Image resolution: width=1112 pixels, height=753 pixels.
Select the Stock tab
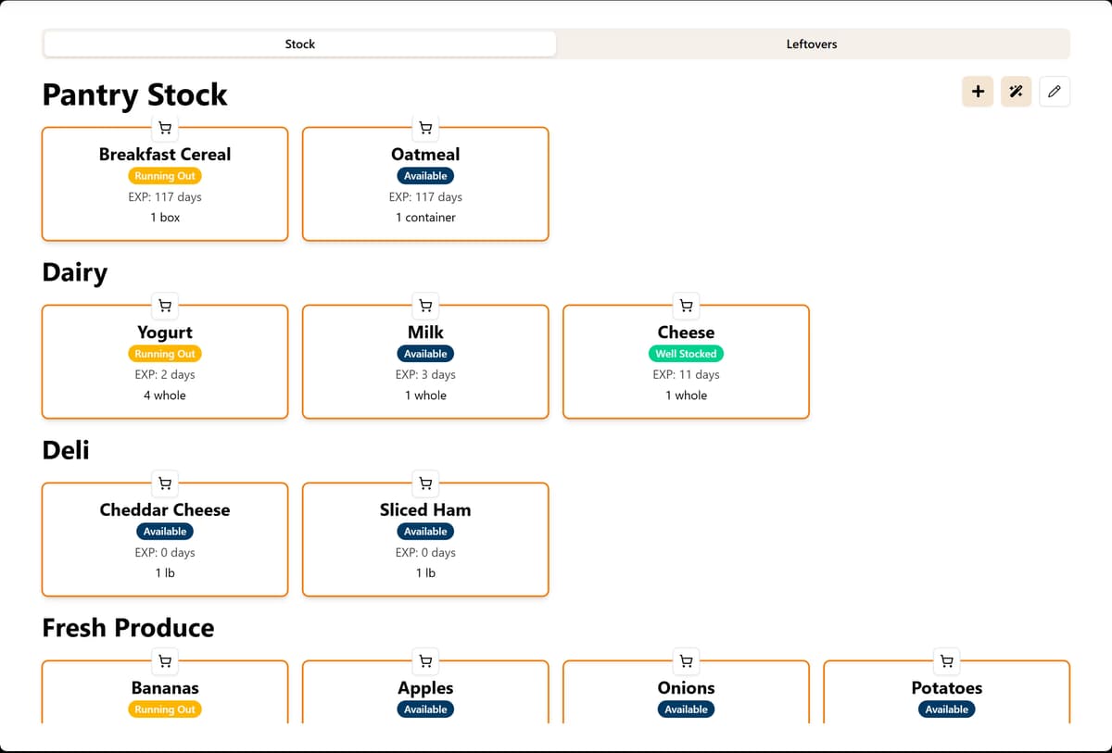coord(300,44)
